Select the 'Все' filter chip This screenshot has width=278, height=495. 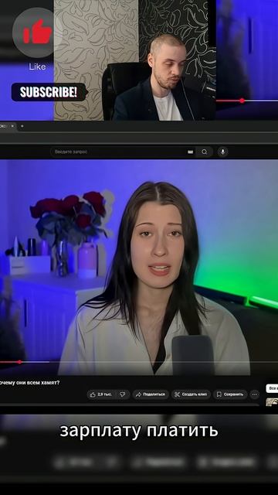click(x=272, y=388)
